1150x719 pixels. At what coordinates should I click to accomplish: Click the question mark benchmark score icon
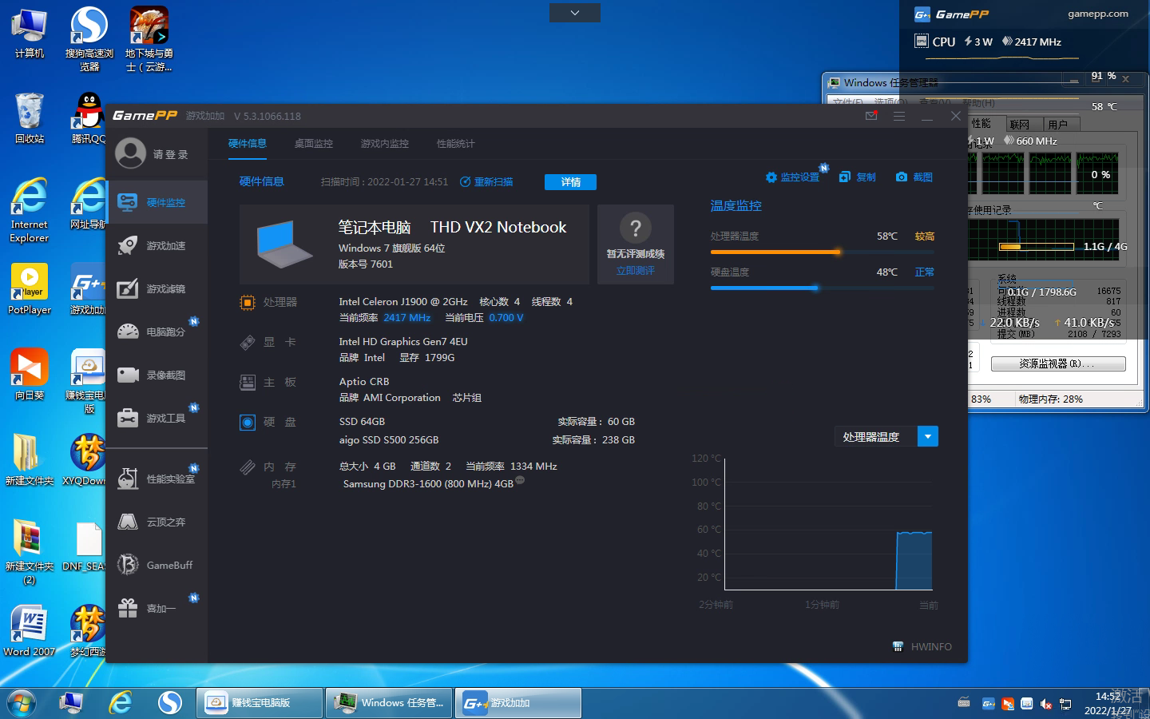click(x=636, y=228)
